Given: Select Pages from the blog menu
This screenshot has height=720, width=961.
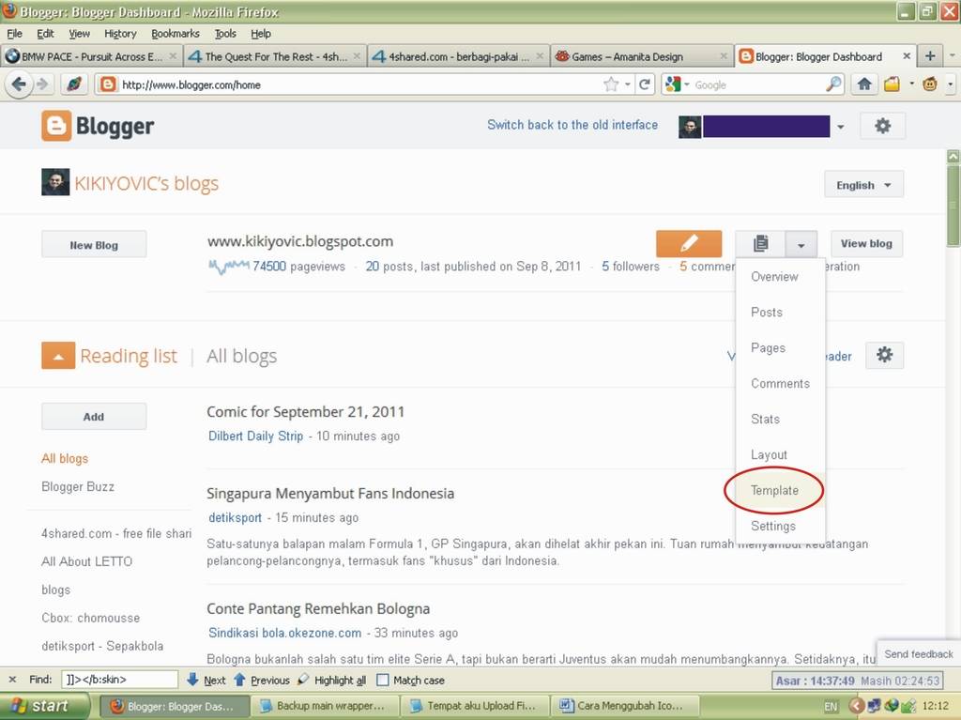Looking at the screenshot, I should coord(768,347).
